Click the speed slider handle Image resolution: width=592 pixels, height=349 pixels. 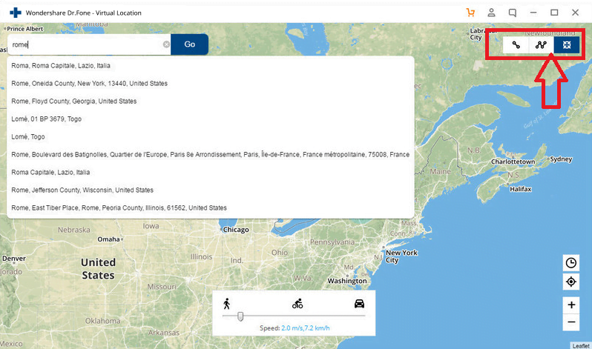tap(240, 316)
